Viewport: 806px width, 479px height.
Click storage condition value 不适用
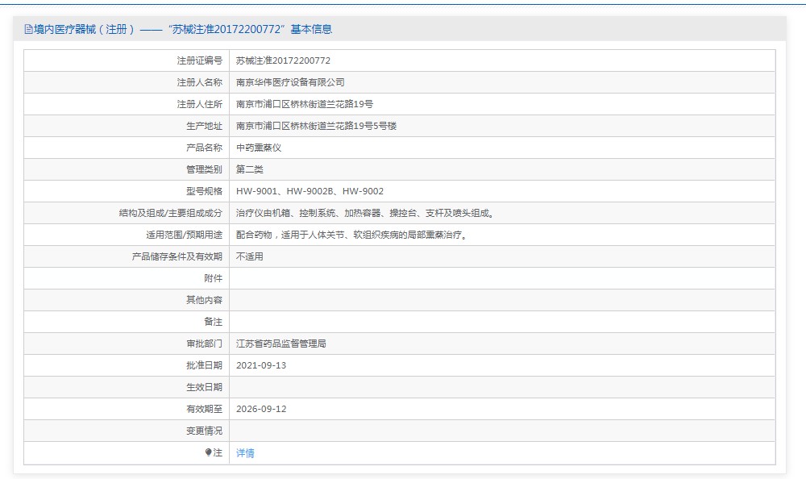250,256
